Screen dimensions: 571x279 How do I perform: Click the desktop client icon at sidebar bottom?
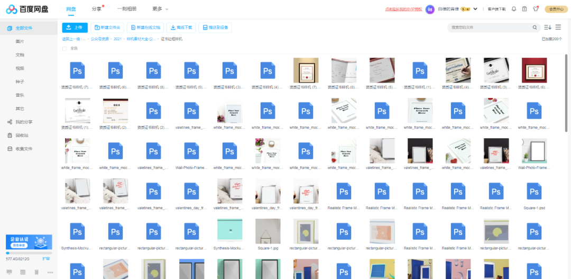click(9, 272)
